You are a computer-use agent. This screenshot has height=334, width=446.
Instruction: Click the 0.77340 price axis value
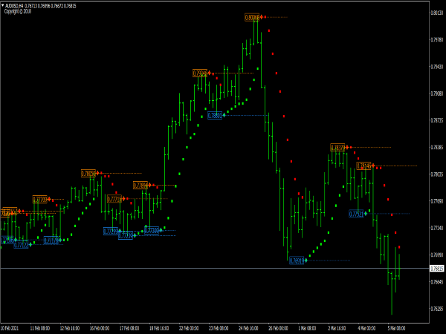[437, 228]
